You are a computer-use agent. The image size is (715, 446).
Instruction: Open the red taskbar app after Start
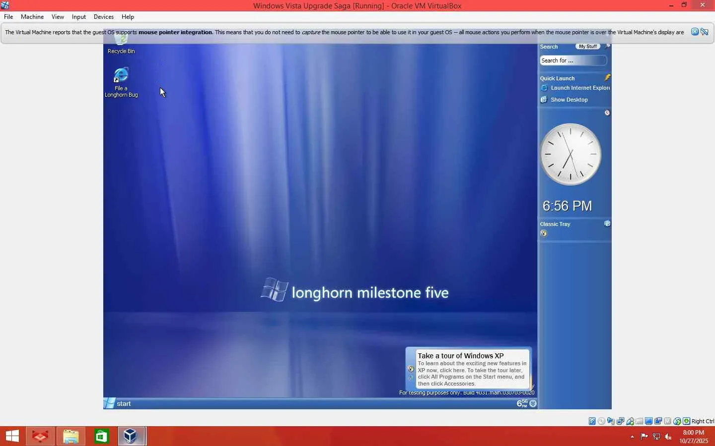tap(40, 436)
